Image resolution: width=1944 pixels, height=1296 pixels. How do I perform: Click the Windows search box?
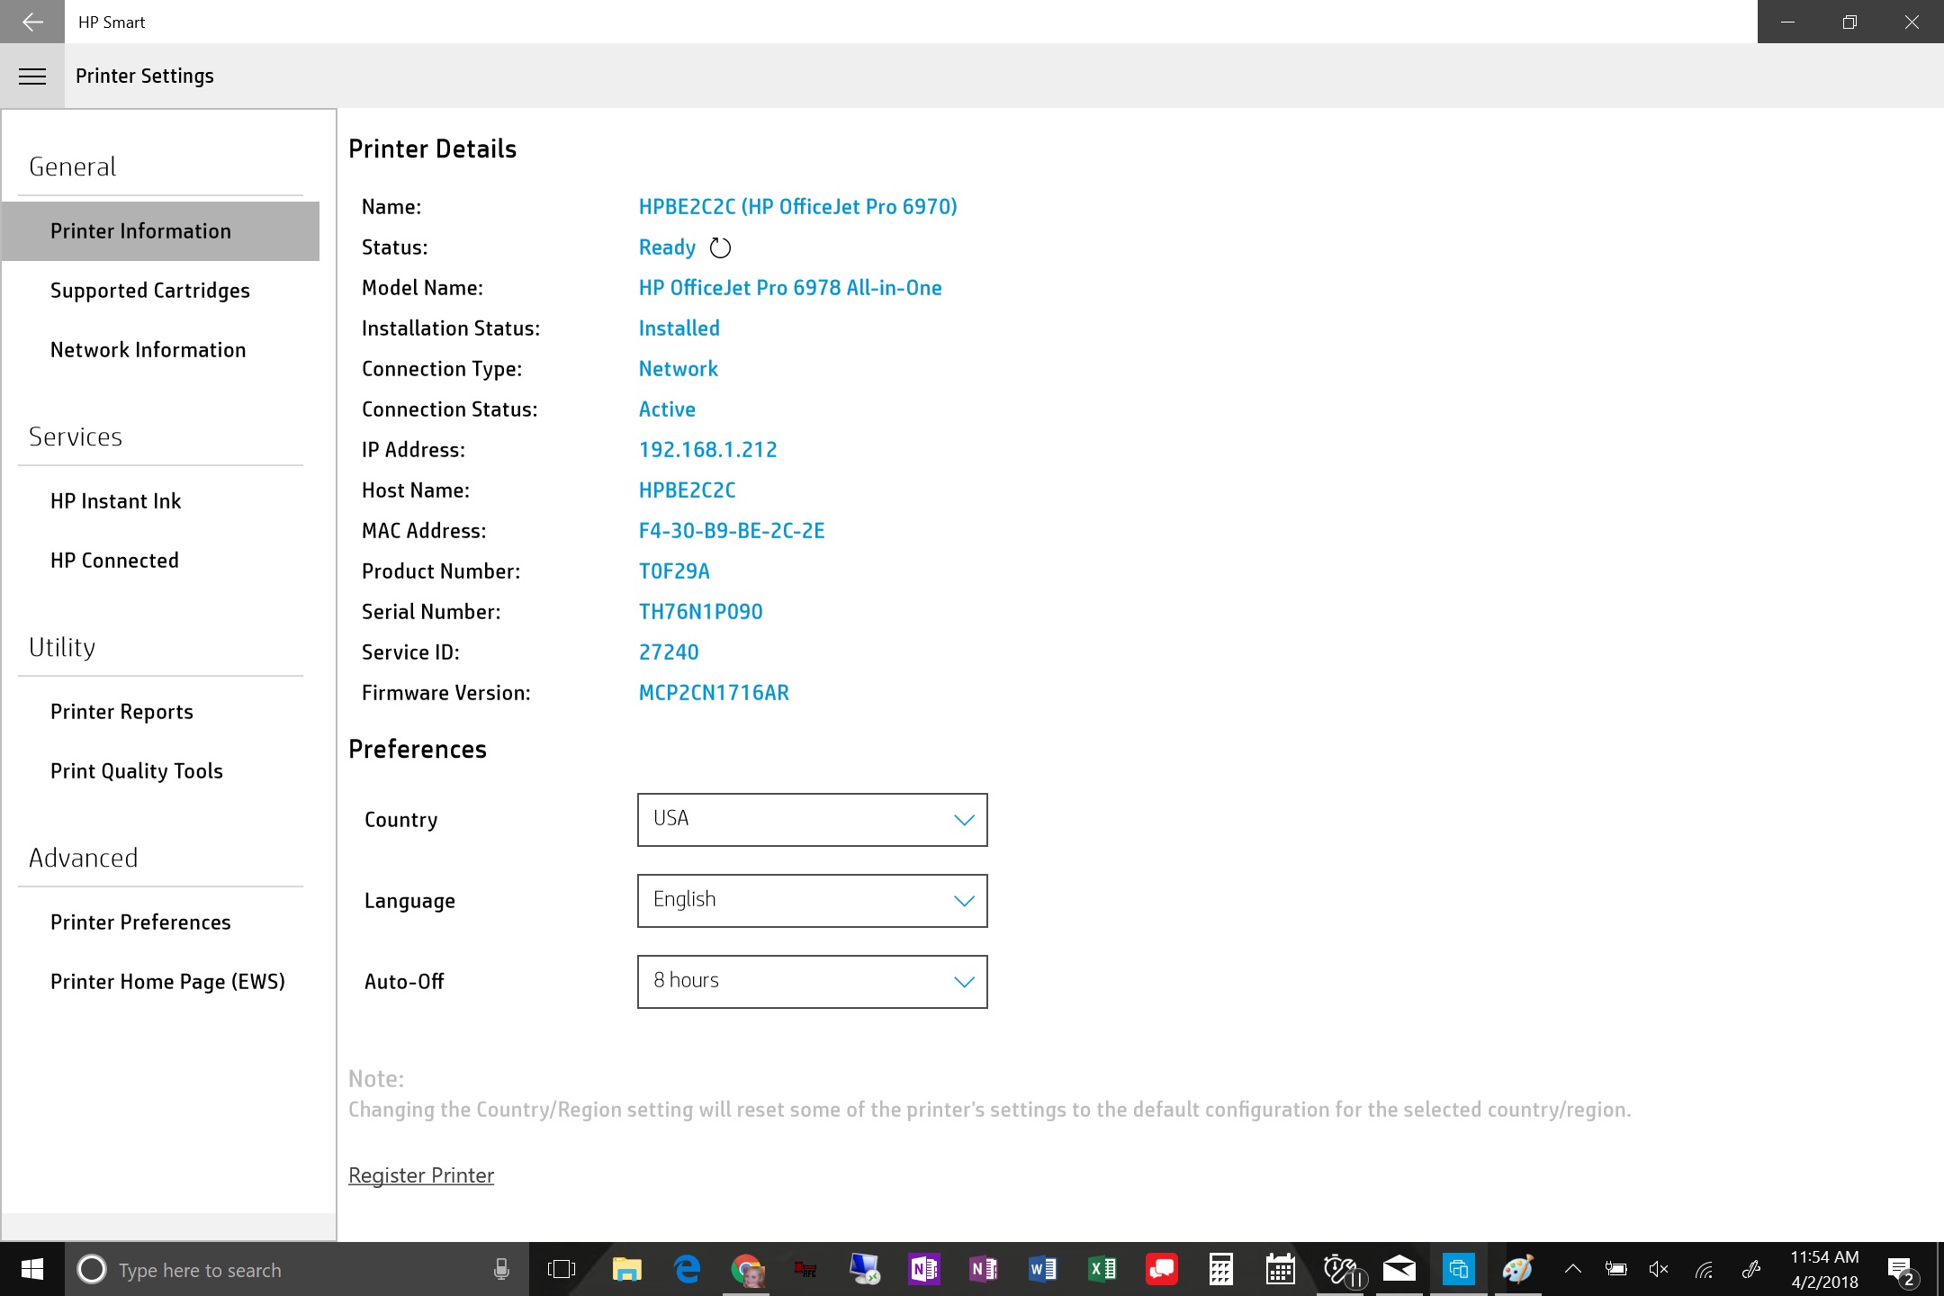279,1270
